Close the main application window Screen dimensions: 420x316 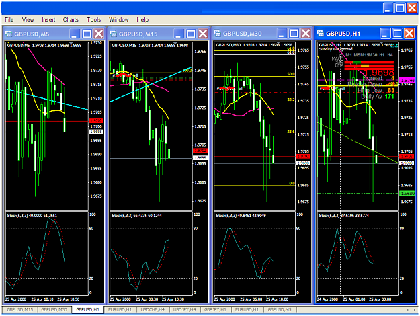point(412,8)
